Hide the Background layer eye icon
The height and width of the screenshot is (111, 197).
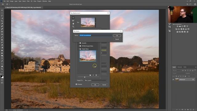coord(173,80)
